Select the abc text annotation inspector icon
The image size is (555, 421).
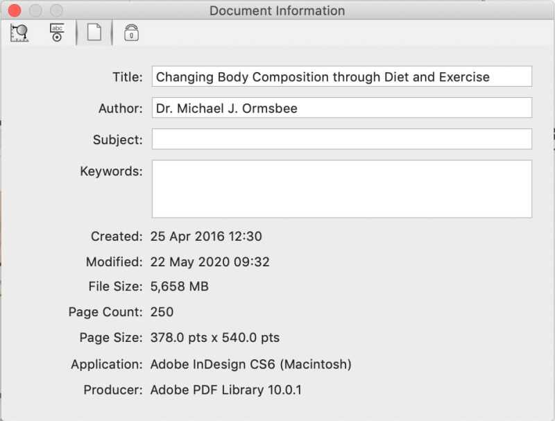(56, 32)
